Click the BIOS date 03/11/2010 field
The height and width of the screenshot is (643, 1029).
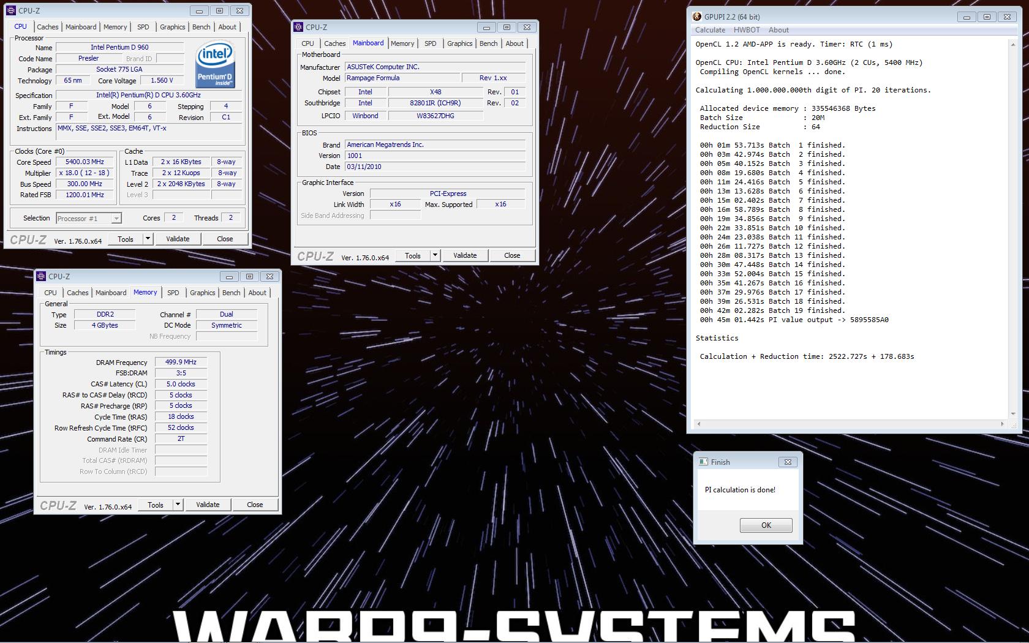[x=435, y=167]
